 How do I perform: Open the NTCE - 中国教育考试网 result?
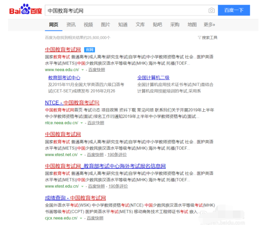click(72, 103)
